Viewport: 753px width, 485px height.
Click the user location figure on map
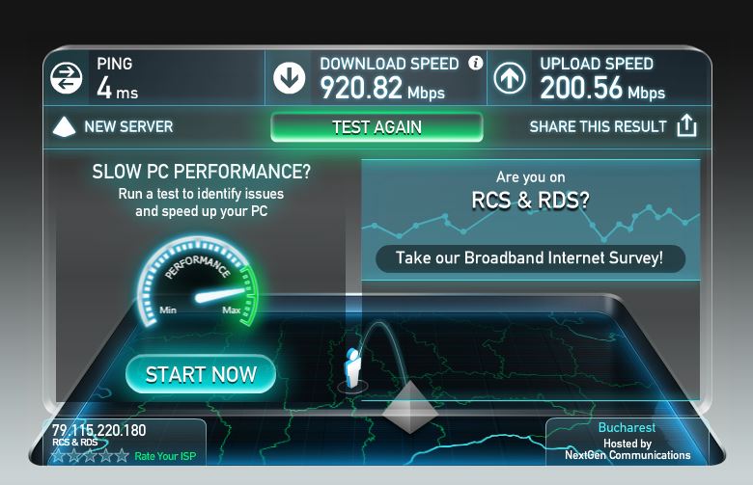point(352,368)
